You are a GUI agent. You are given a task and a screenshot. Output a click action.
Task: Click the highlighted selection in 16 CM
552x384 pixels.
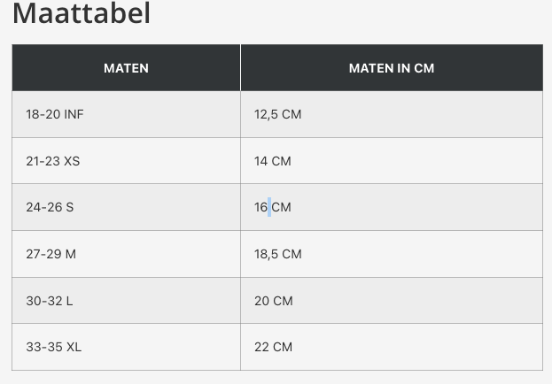pyautogui.click(x=269, y=207)
